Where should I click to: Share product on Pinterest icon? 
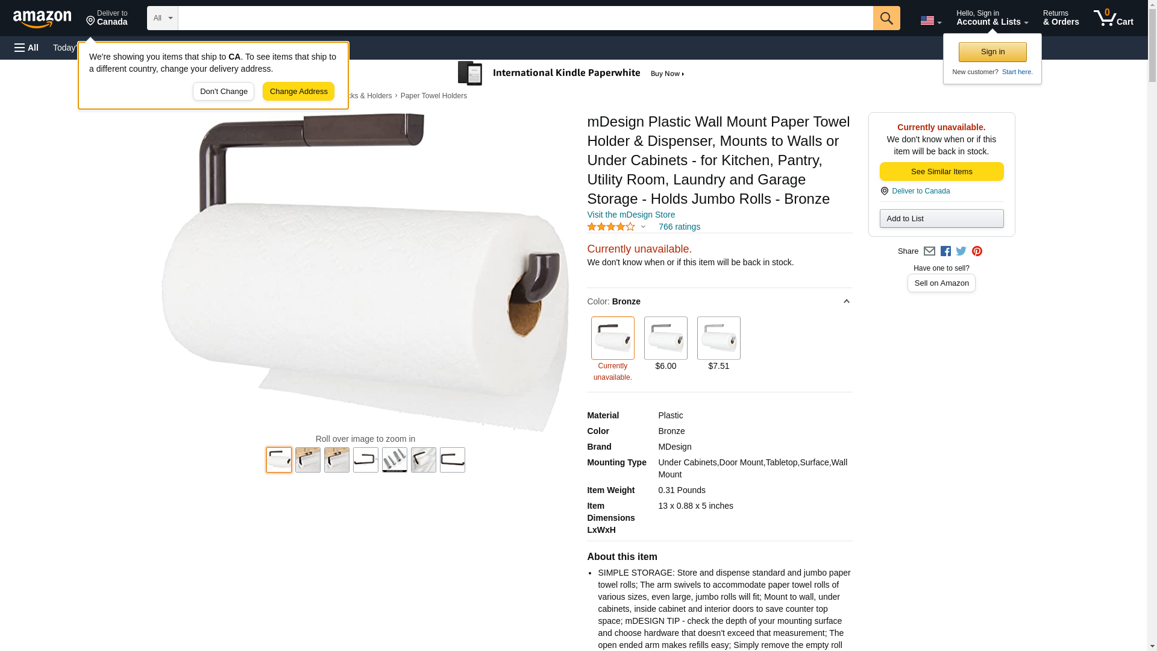[x=976, y=251]
